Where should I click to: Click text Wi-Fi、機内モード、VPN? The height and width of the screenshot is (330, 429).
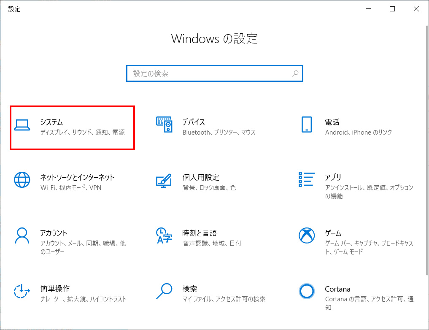[71, 188]
